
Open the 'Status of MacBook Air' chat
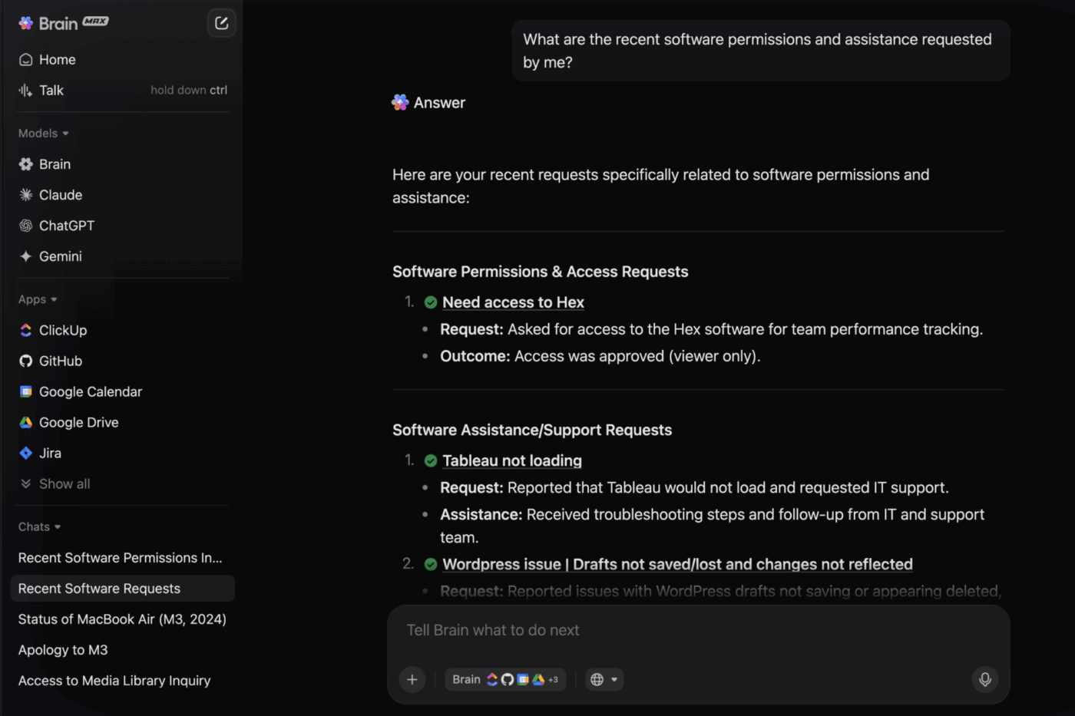point(122,619)
